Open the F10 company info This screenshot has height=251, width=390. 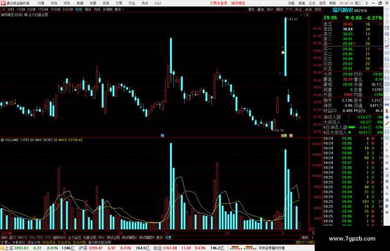289,9
